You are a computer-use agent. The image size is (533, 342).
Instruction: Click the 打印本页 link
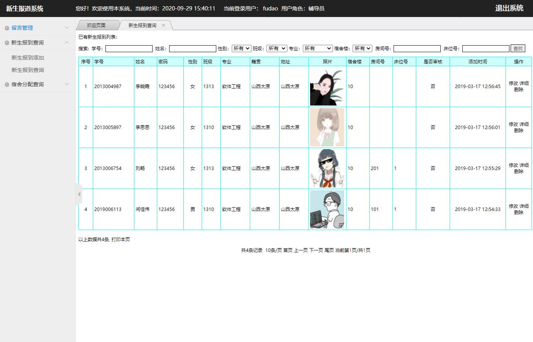(121, 240)
